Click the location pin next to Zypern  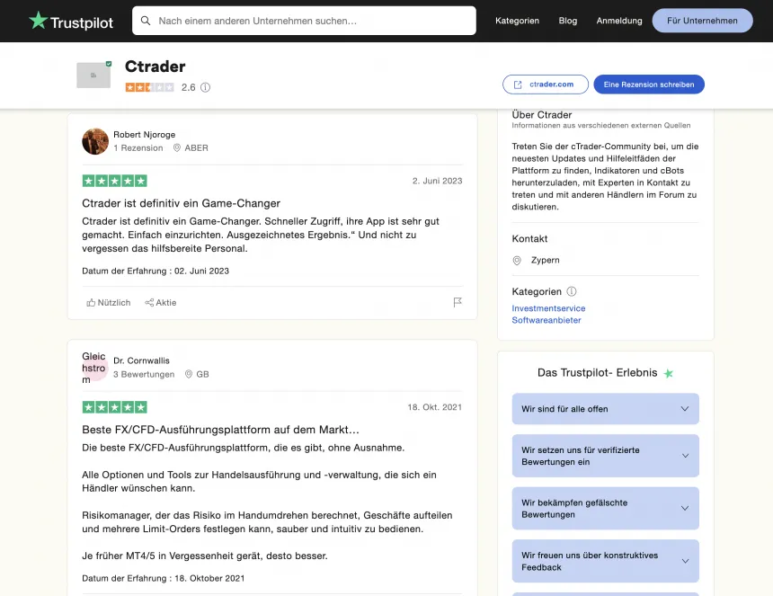[517, 260]
